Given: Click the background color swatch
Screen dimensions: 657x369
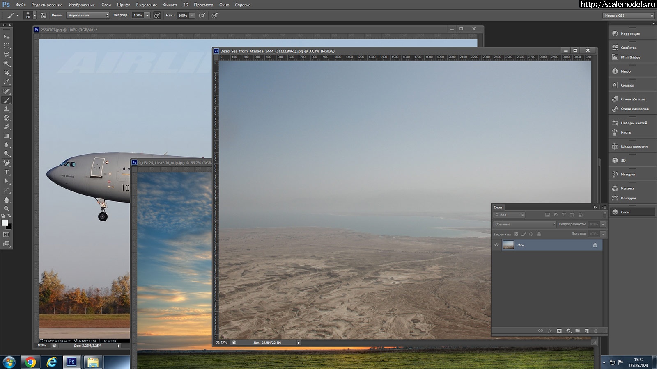Looking at the screenshot, I should 9,227.
